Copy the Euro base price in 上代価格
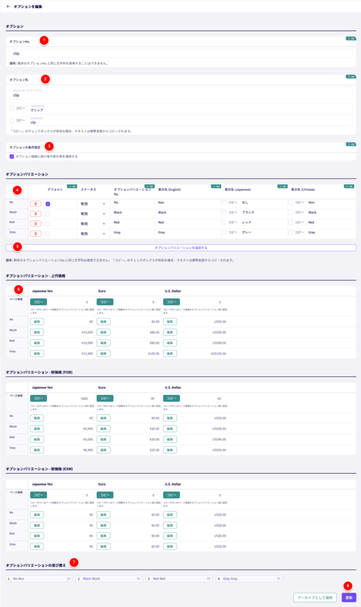The width and height of the screenshot is (361, 607). tap(105, 302)
